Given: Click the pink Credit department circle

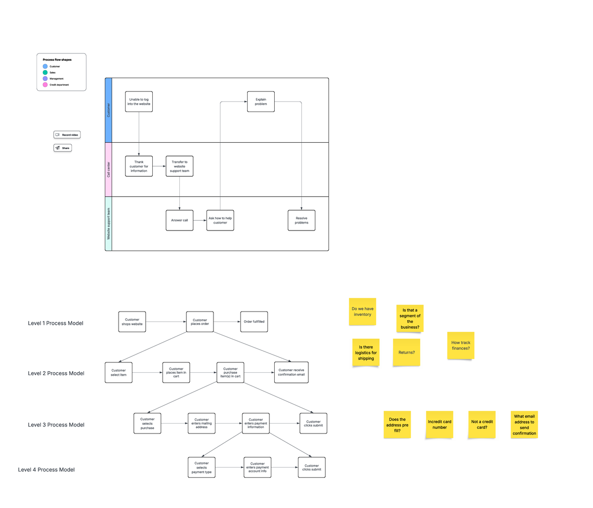Looking at the screenshot, I should pyautogui.click(x=45, y=85).
